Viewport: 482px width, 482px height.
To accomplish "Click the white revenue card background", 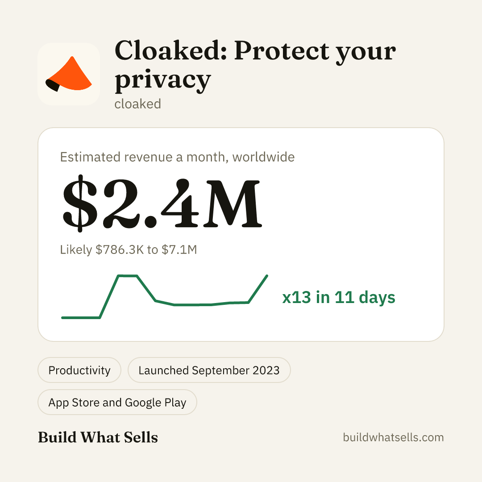I will tap(353, 215).
